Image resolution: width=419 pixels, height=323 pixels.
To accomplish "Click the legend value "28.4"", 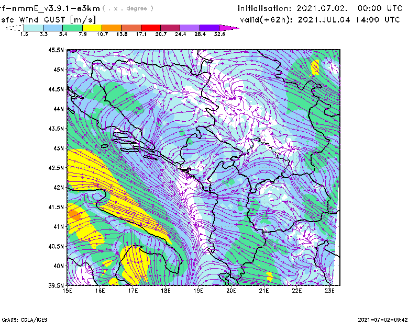I will click(200, 34).
